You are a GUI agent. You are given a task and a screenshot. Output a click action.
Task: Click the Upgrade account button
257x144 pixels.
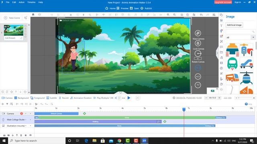(223, 2)
